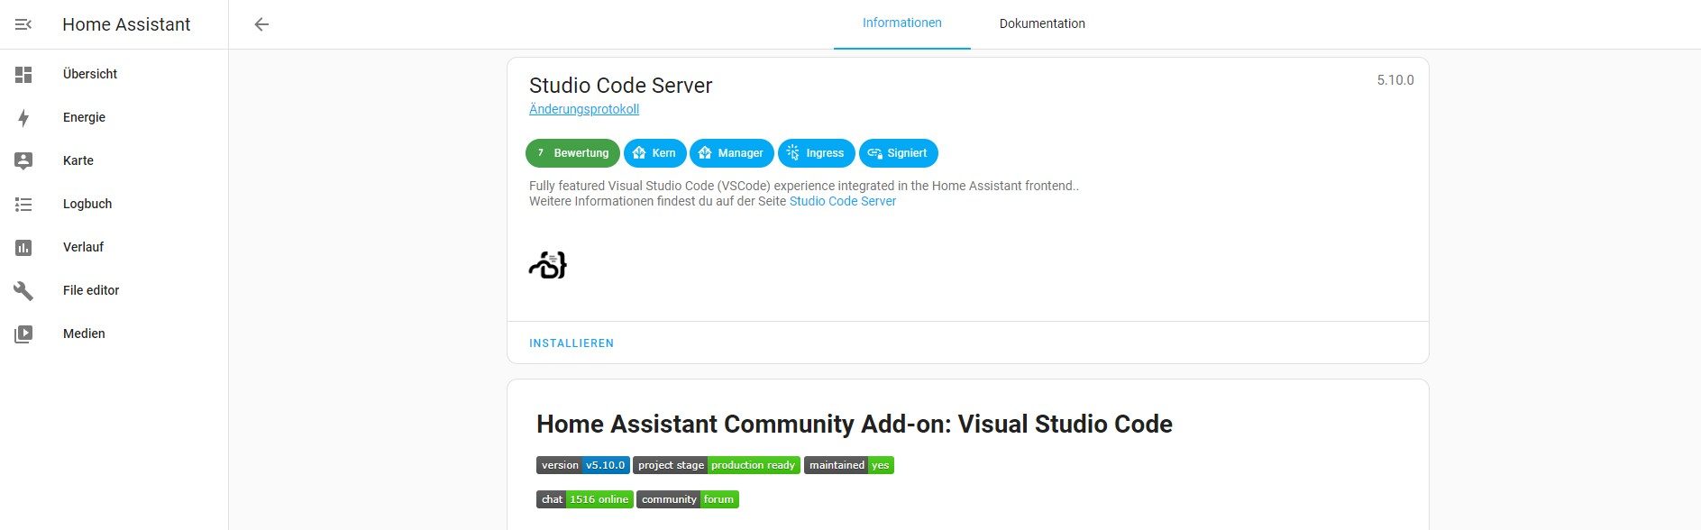Click the File editor wrench icon
The height and width of the screenshot is (530, 1701).
click(x=23, y=291)
